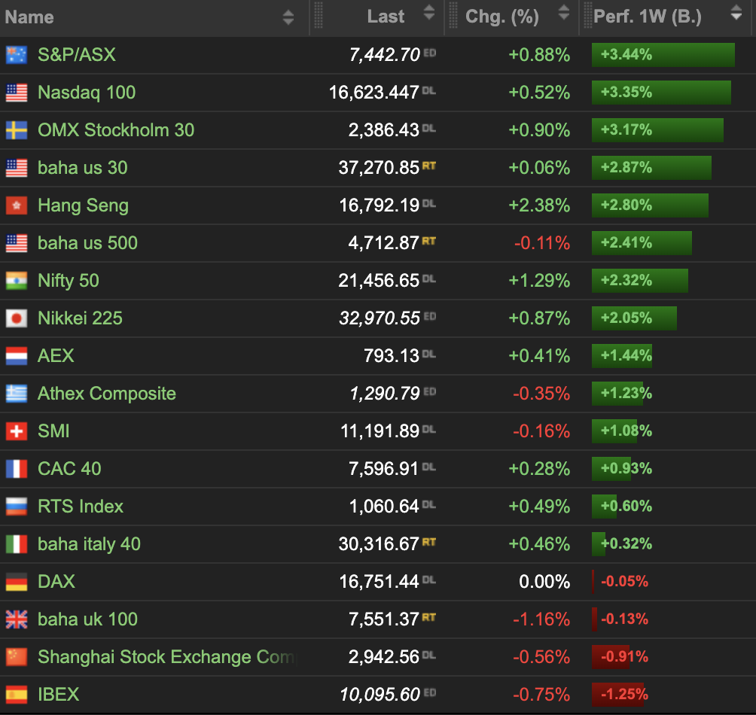Open the Nikkei 225 index link
This screenshot has width=756, height=715.
80,318
